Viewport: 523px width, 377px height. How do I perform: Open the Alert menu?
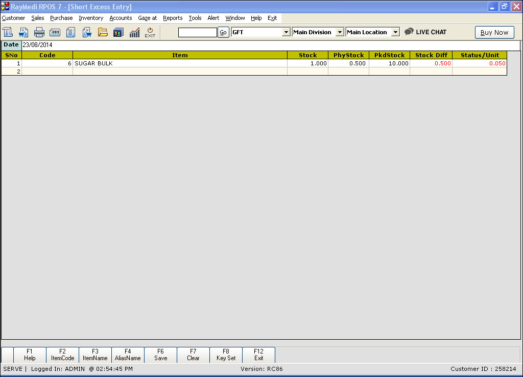pos(213,18)
